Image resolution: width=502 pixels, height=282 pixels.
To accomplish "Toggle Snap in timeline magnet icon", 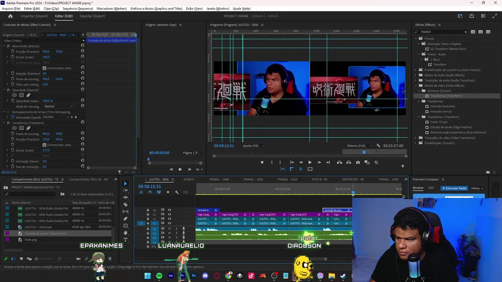I will coord(150,192).
